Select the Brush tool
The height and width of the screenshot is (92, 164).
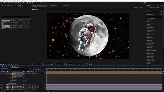click(23, 3)
